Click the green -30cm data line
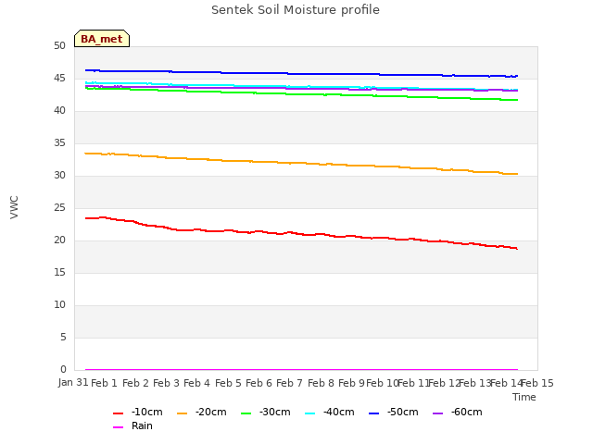 click(303, 94)
